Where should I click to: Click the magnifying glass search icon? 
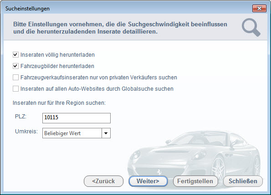[x=251, y=27]
